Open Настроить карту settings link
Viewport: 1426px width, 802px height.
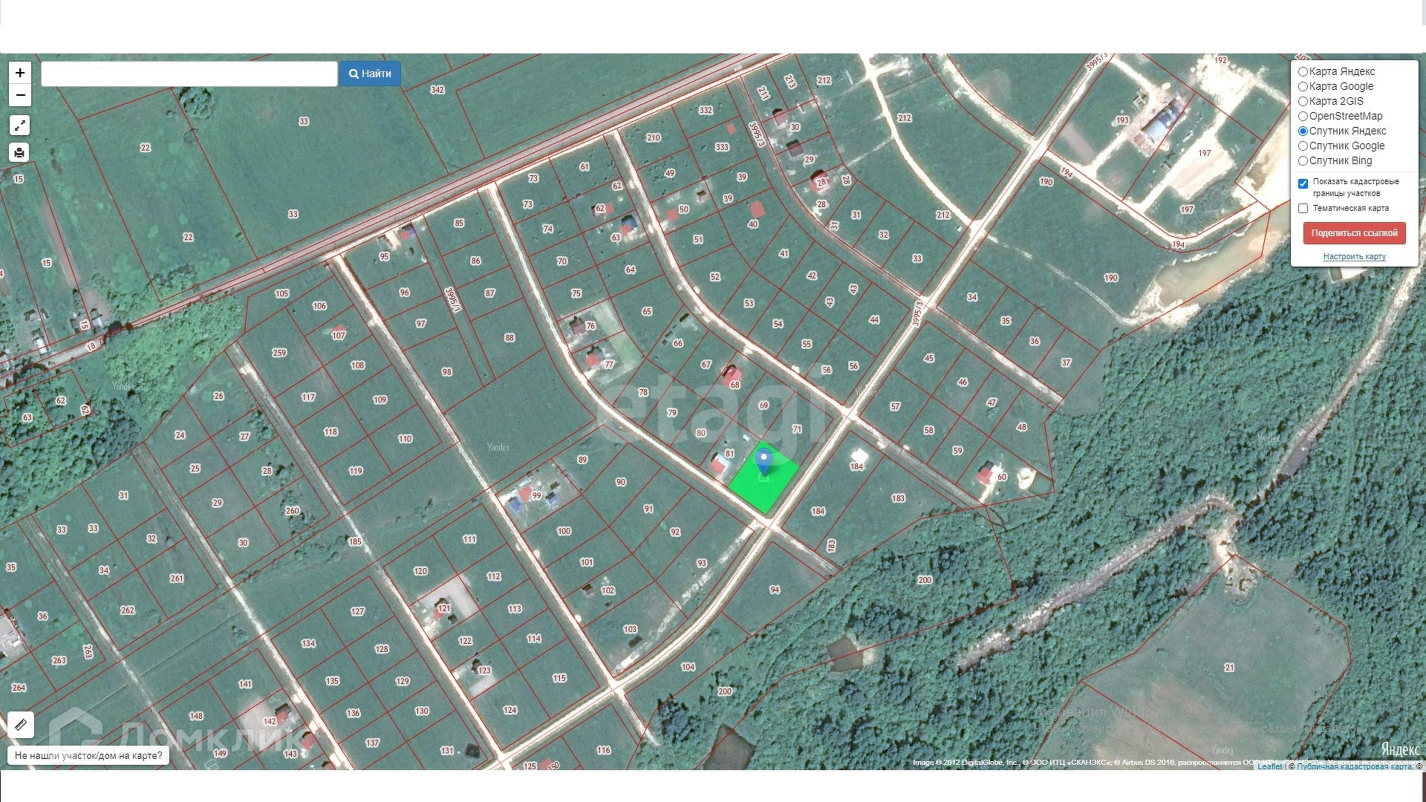(x=1354, y=257)
